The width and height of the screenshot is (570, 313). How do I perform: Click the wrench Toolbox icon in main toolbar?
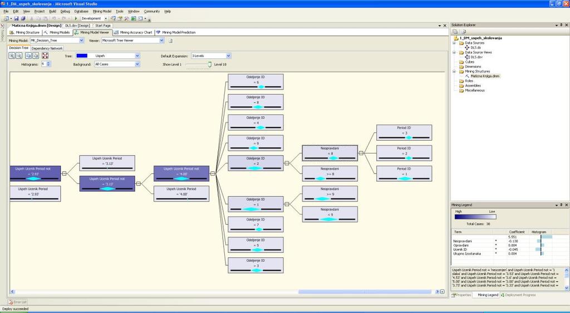(126, 18)
